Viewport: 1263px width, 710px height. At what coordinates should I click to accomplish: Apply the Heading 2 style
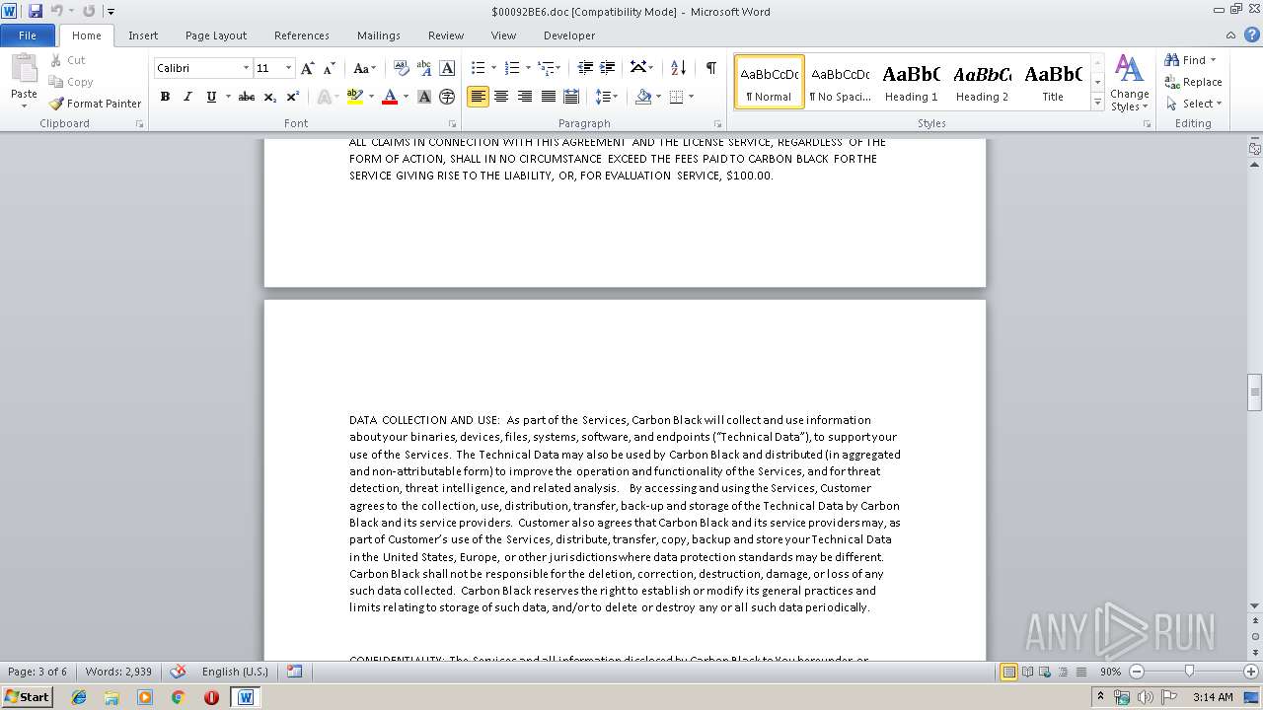pyautogui.click(x=982, y=82)
